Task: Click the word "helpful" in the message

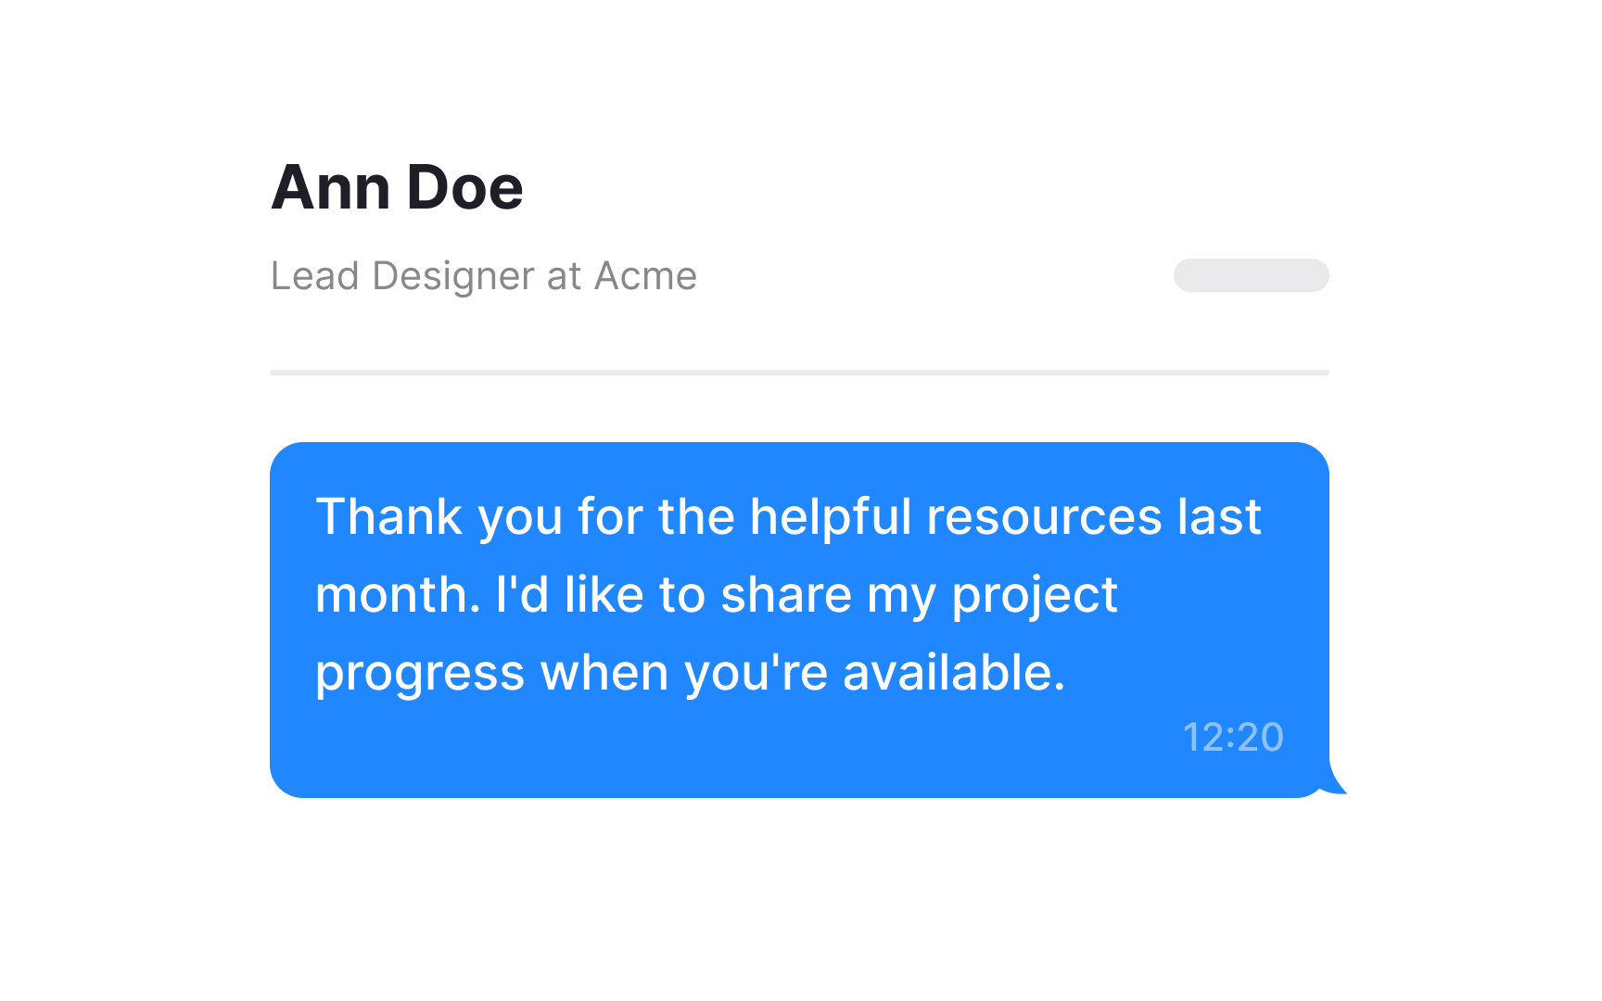Action: pos(831,516)
